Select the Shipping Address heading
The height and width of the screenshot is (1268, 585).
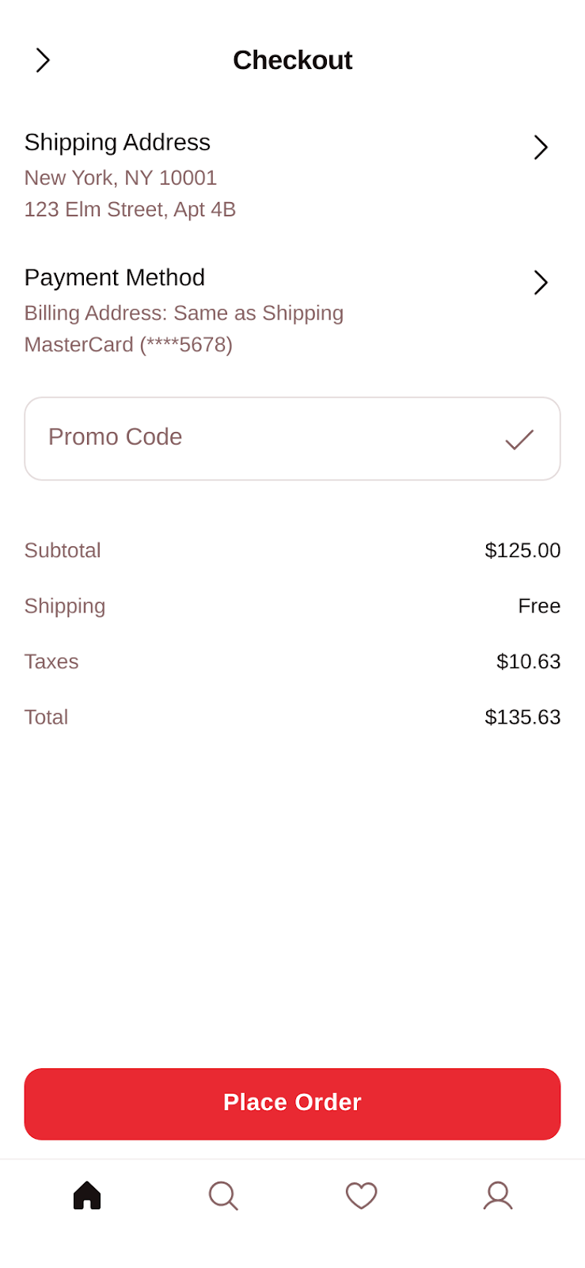click(x=117, y=143)
